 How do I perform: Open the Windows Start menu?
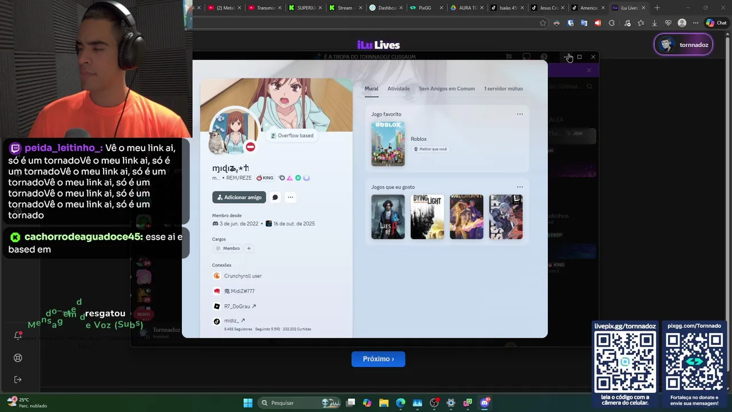[248, 403]
